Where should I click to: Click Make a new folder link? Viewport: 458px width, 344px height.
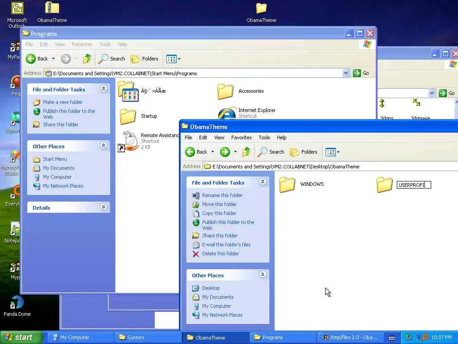click(x=63, y=102)
